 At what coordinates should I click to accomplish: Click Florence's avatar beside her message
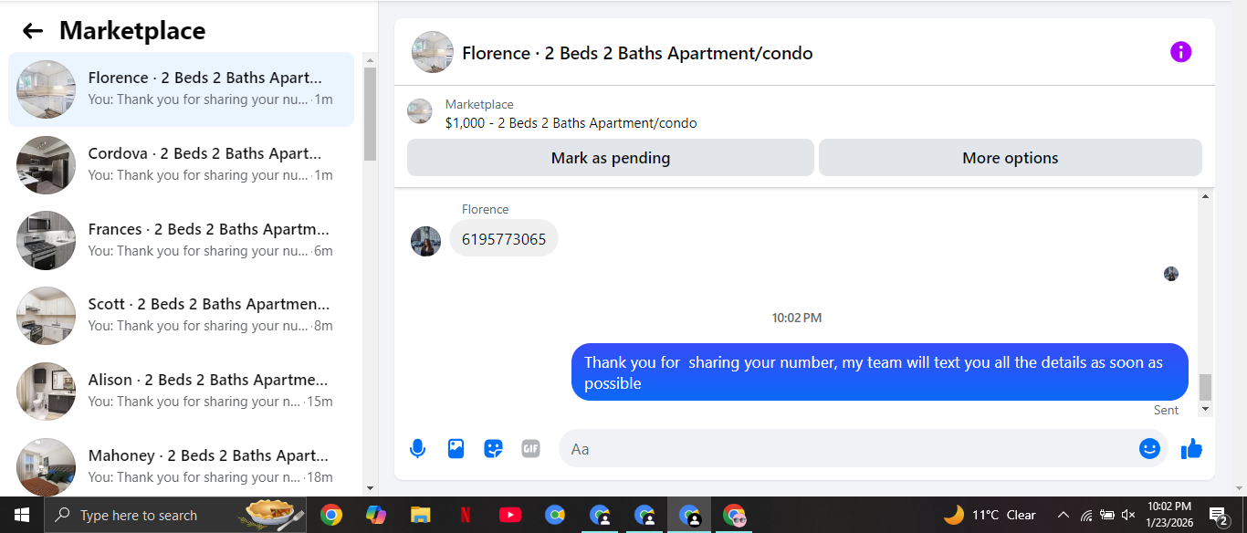(425, 241)
